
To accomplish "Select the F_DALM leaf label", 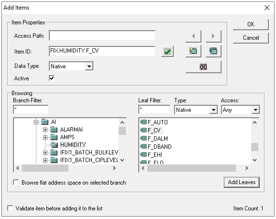I will click(158, 139).
